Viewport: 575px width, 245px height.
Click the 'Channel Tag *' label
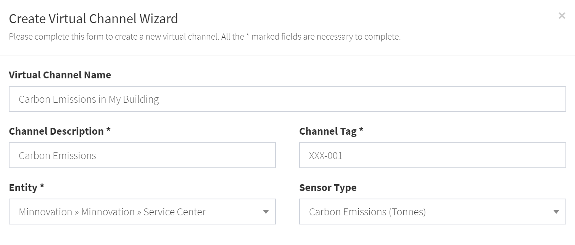(x=331, y=131)
